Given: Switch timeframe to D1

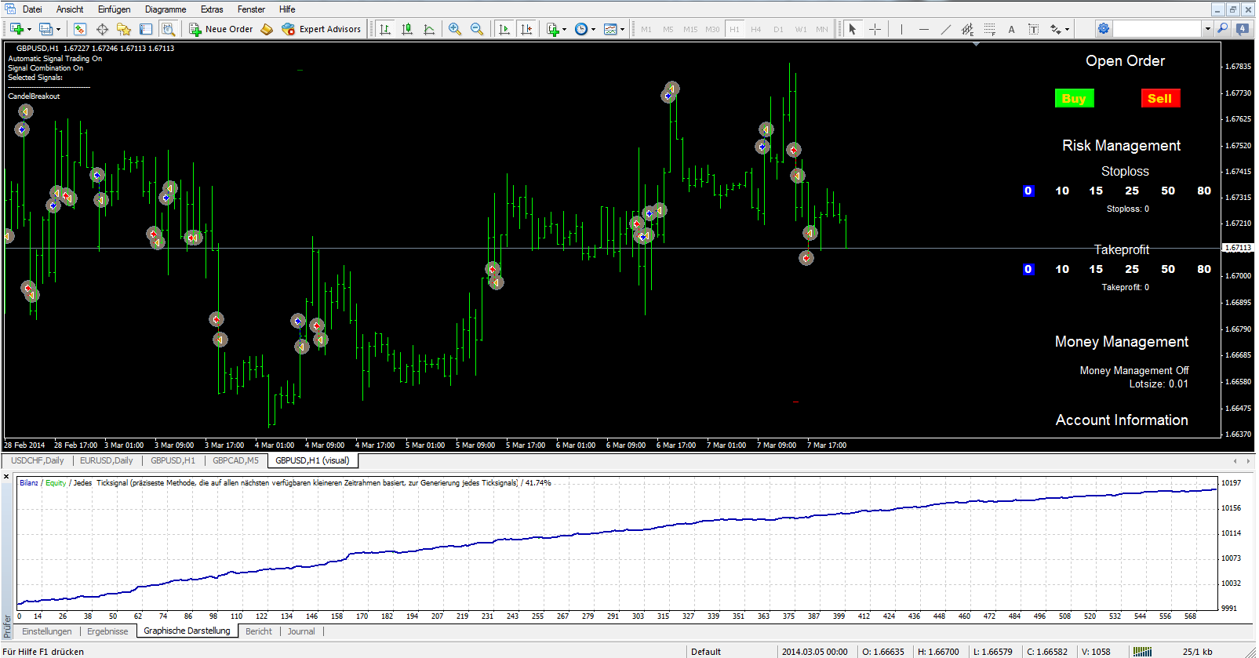Looking at the screenshot, I should point(778,29).
